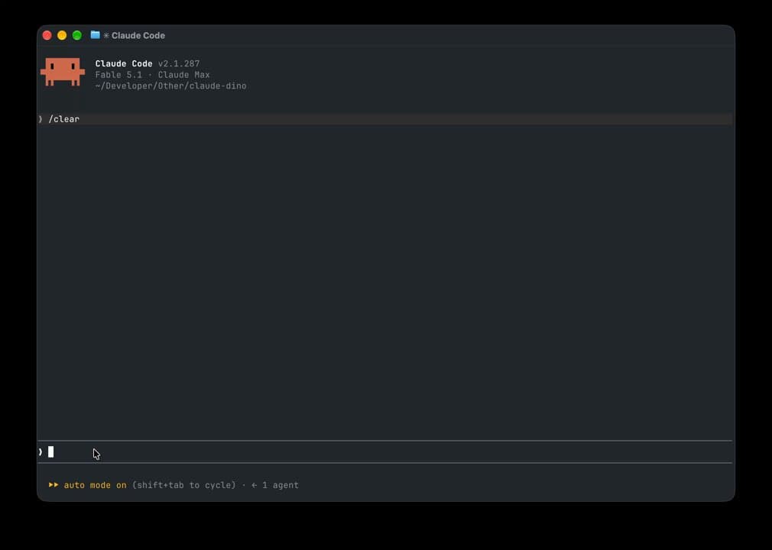Viewport: 772px width, 550px height.
Task: Click the asterisk spinner icon beside the window title
Action: coord(106,35)
